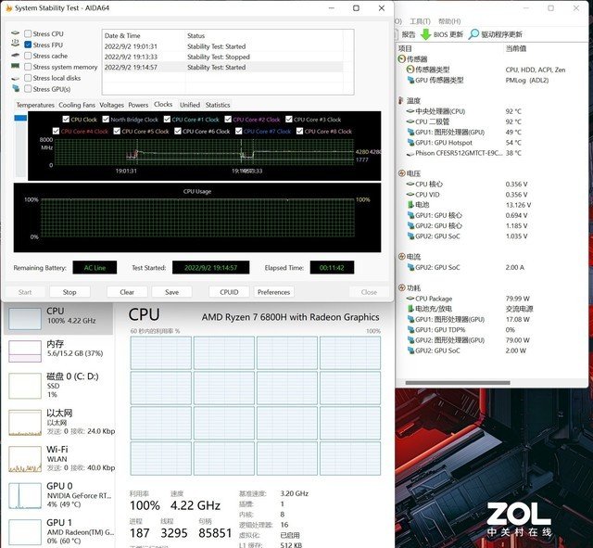Select the GPU1: GPU Hotspot row icon

coord(410,143)
